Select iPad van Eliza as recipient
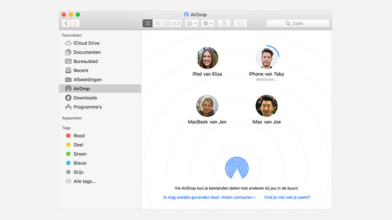The height and width of the screenshot is (220, 392). click(x=207, y=59)
